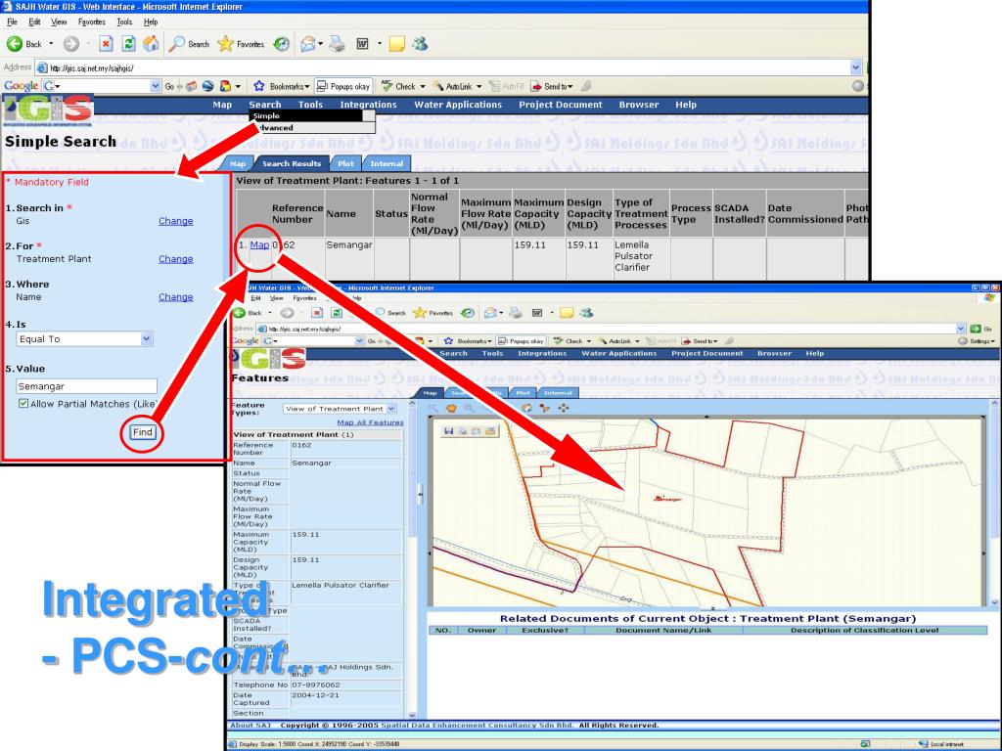Click the Stop icon in the top browser
Screen dimensions: 1002x751
[106, 43]
